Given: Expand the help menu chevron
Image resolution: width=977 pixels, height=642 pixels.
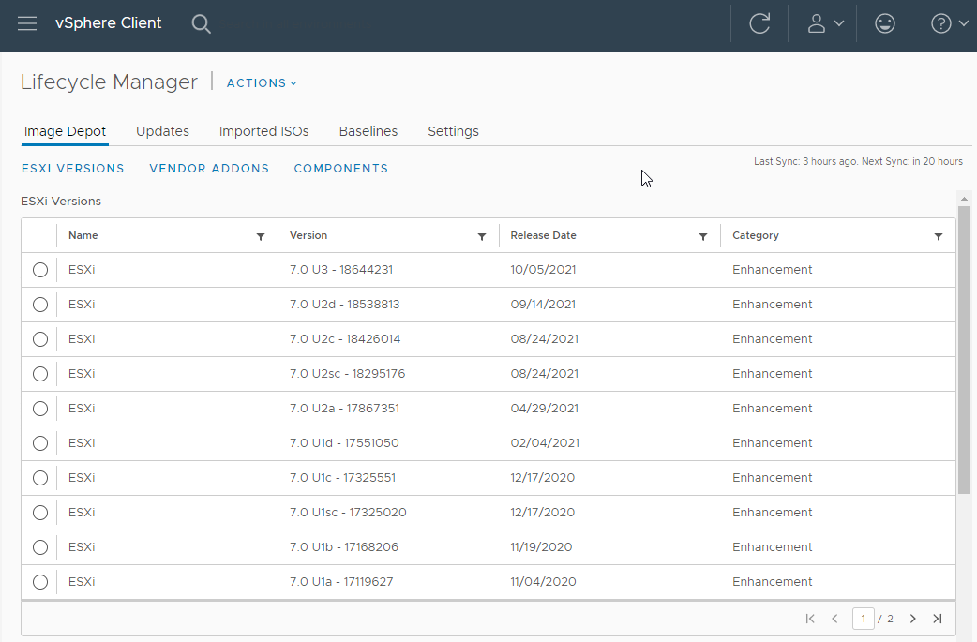Looking at the screenshot, I should (963, 23).
